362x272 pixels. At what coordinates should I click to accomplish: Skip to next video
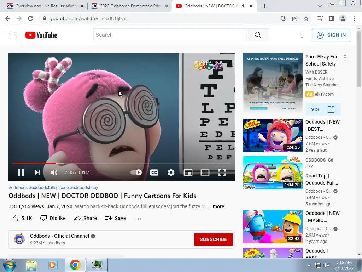pyautogui.click(x=37, y=172)
